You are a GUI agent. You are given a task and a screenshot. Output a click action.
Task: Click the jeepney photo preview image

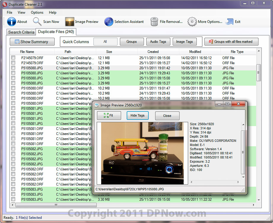click(x=142, y=153)
